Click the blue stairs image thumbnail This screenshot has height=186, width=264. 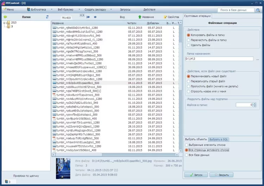(63, 168)
